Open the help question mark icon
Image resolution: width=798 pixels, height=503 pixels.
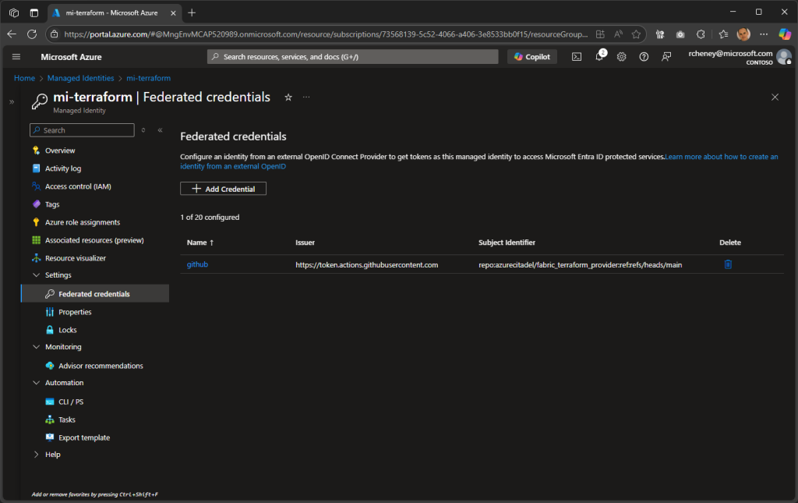(x=644, y=56)
